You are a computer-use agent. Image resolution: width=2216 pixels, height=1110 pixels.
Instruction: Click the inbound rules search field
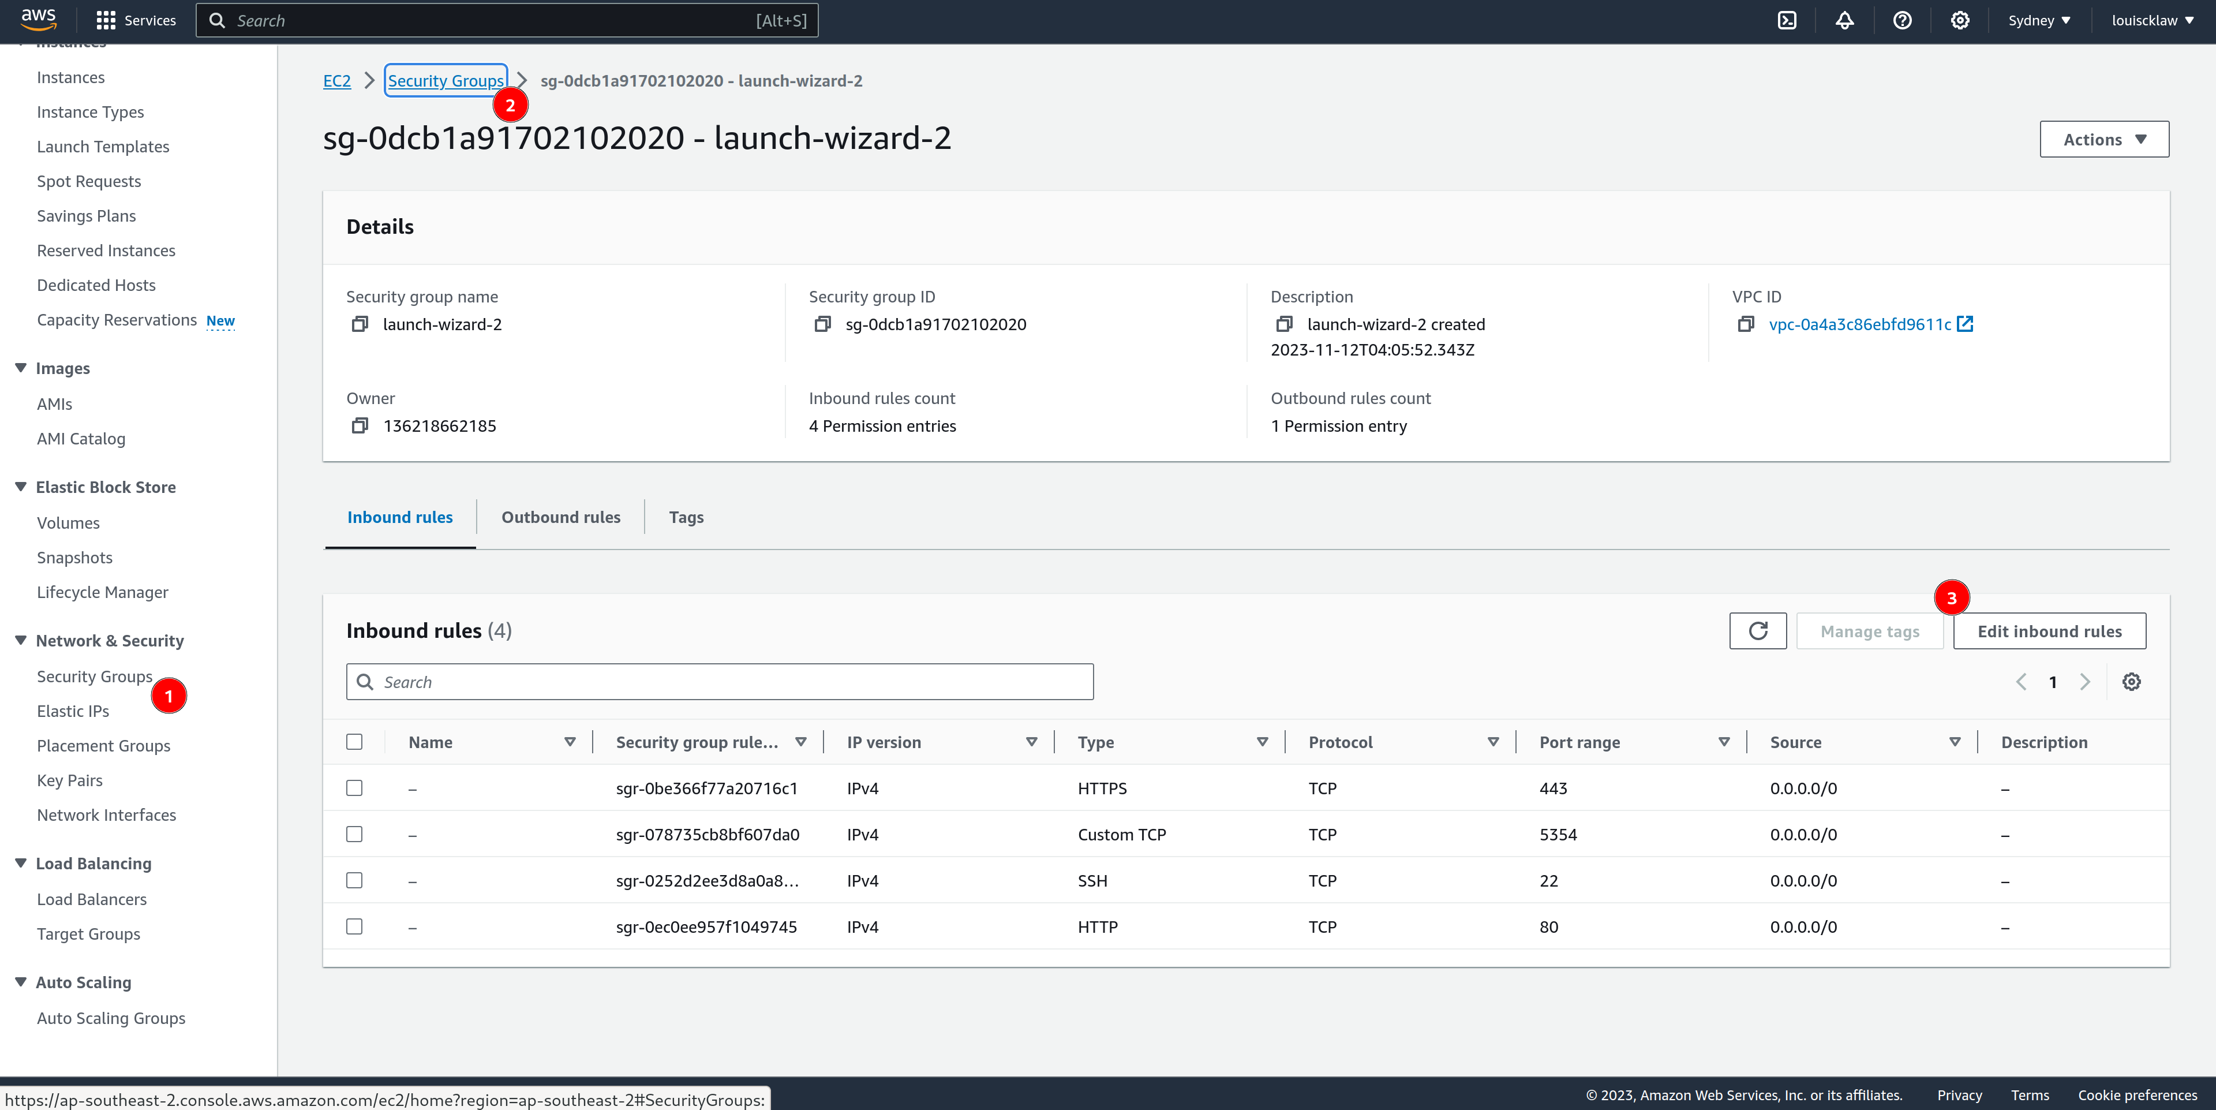pyautogui.click(x=719, y=682)
